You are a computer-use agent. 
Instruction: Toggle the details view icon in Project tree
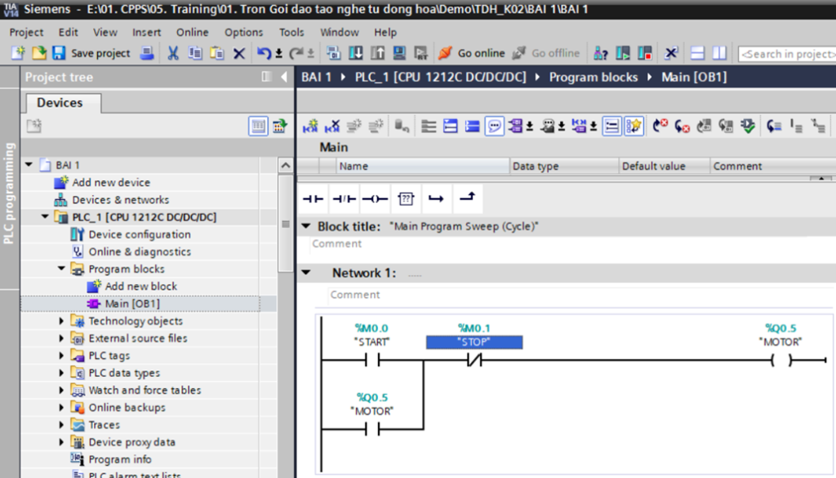[258, 126]
